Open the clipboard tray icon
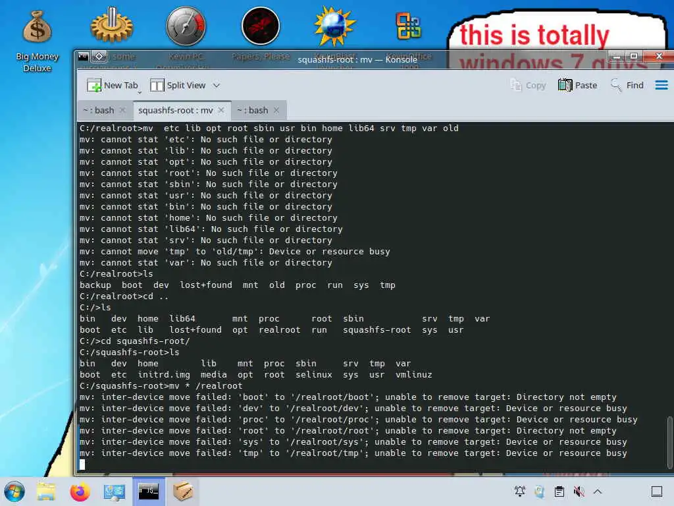The width and height of the screenshot is (674, 506). pos(559,492)
